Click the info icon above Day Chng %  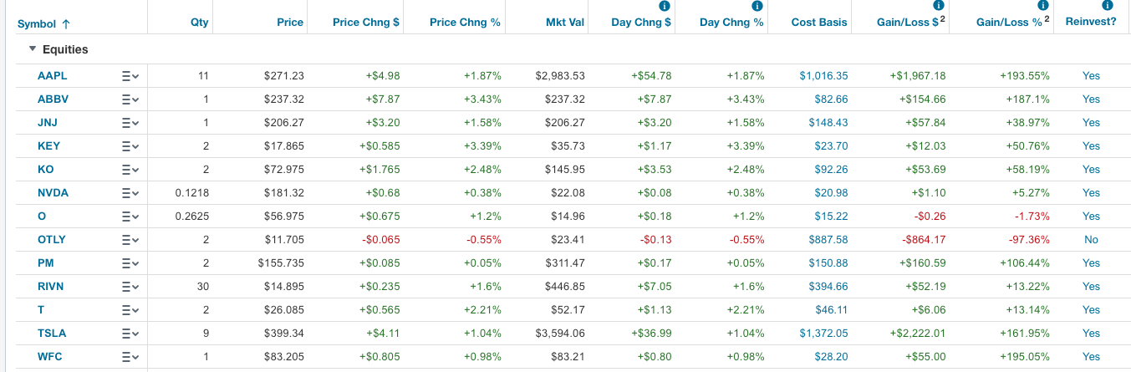757,7
